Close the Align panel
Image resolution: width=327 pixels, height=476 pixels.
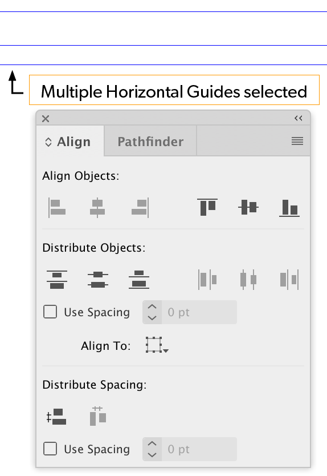(x=46, y=119)
